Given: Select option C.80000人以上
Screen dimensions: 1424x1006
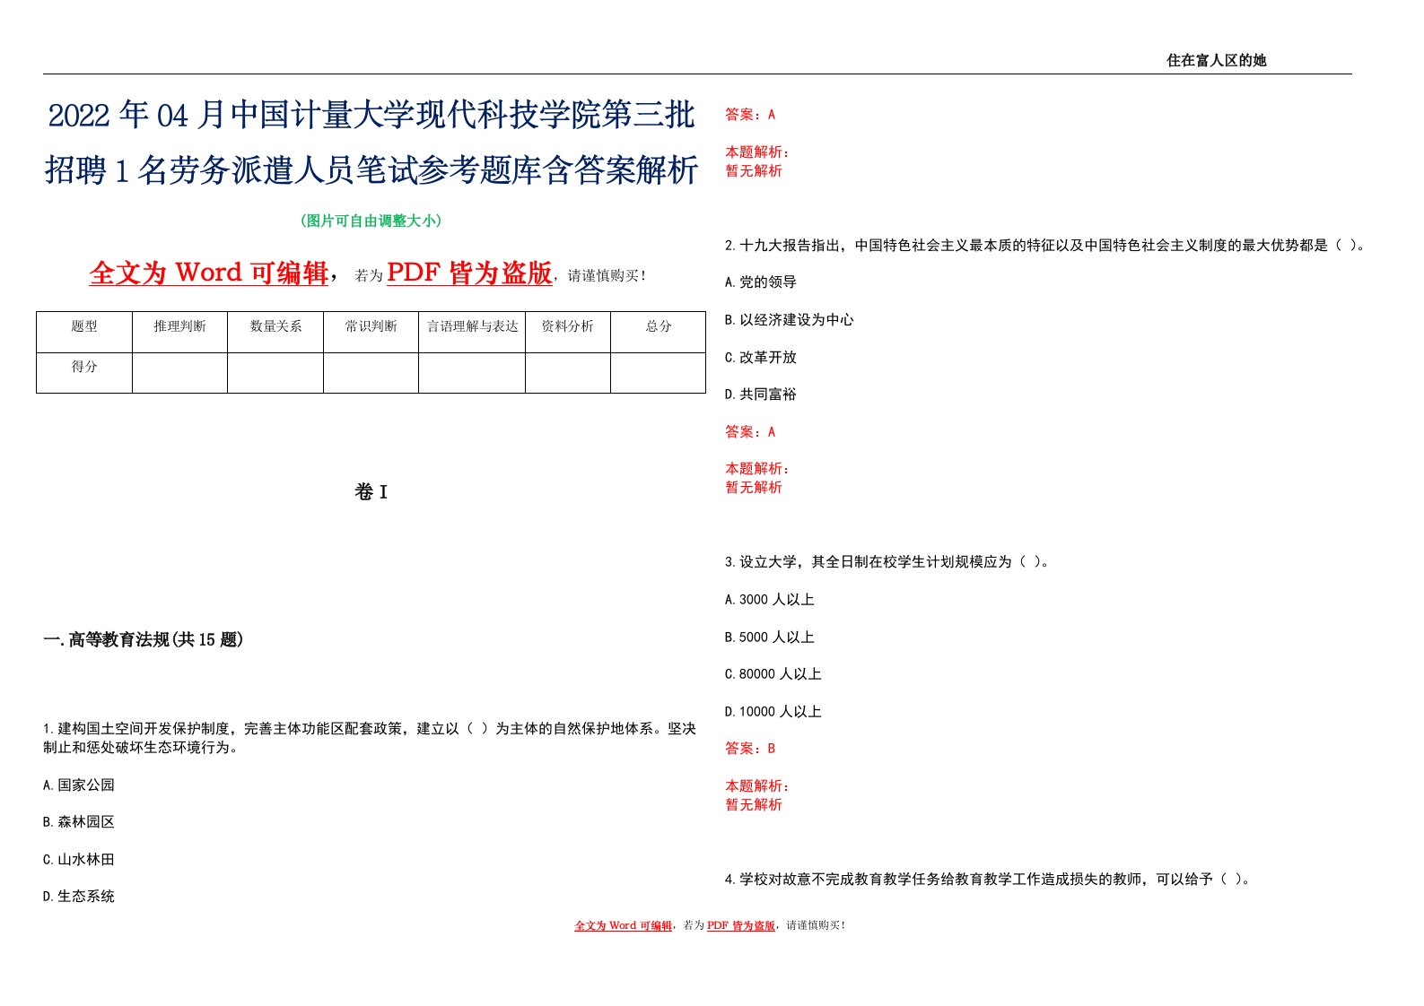Looking at the screenshot, I should [773, 673].
